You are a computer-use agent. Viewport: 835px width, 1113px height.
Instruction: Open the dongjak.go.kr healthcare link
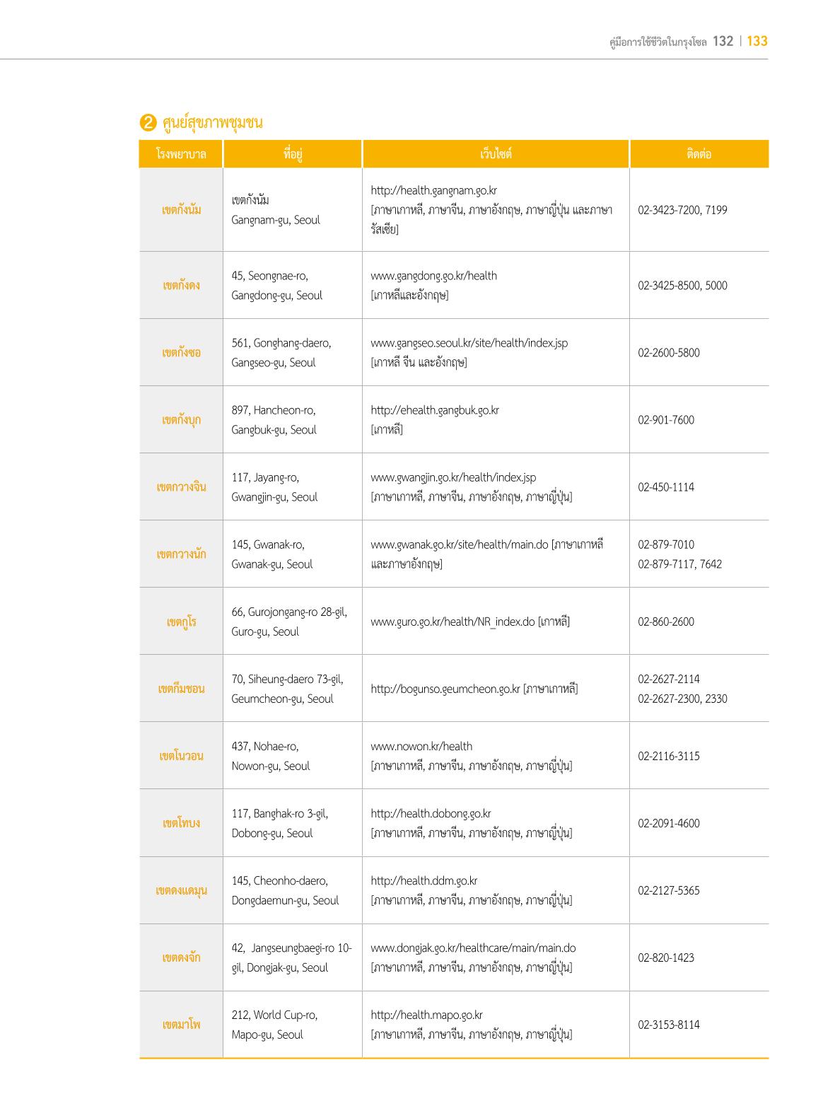pos(473,948)
